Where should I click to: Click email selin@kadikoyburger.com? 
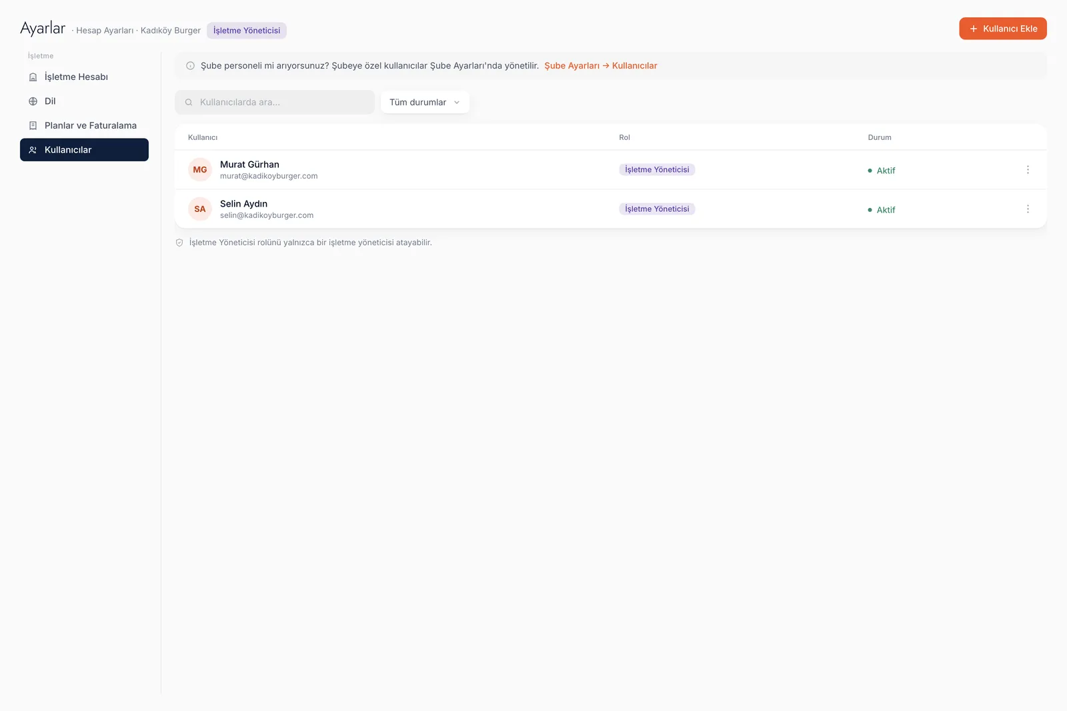pos(267,215)
